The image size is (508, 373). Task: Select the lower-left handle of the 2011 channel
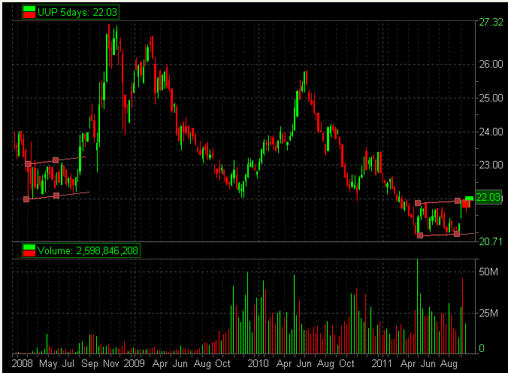tap(420, 235)
